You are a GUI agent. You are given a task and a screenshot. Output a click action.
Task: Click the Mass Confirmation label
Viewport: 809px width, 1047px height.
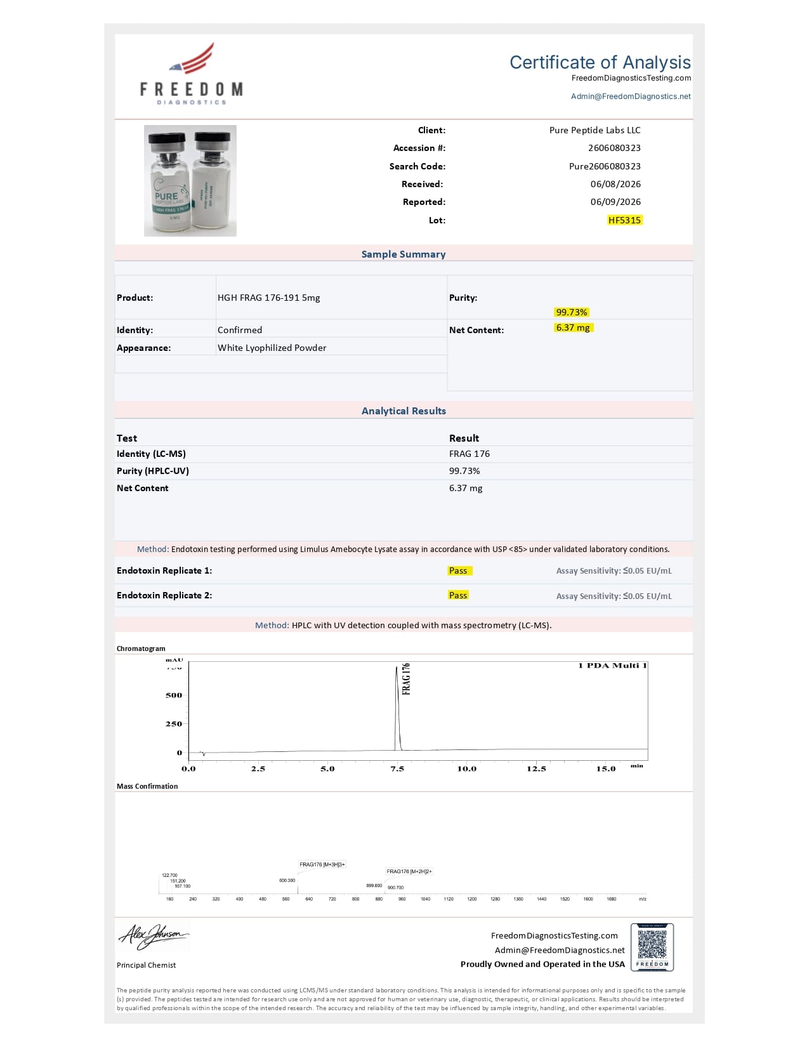147,786
